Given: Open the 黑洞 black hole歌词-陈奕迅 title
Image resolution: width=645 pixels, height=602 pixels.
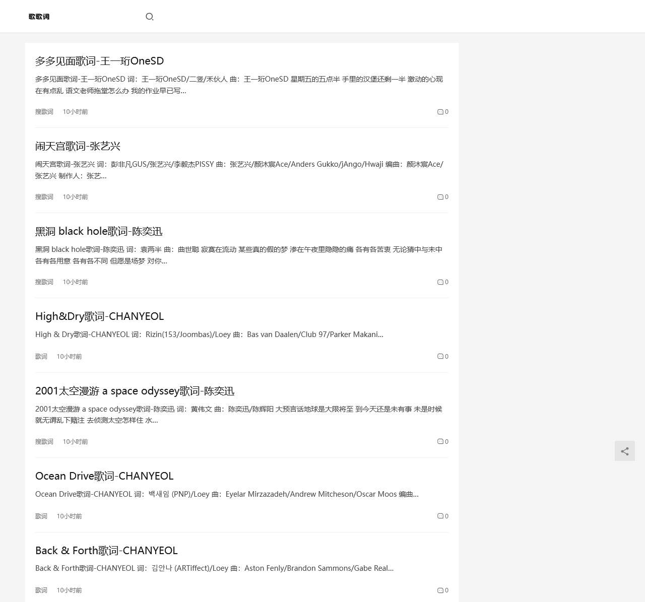Looking at the screenshot, I should [99, 231].
